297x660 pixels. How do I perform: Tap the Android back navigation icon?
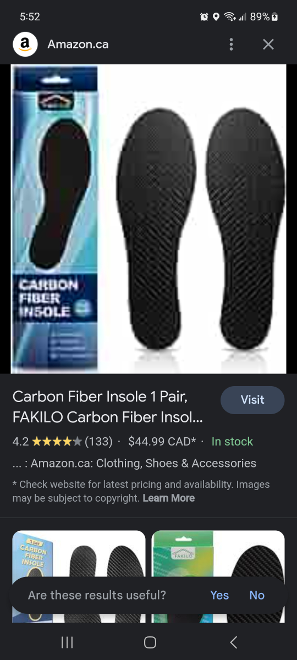click(x=233, y=642)
